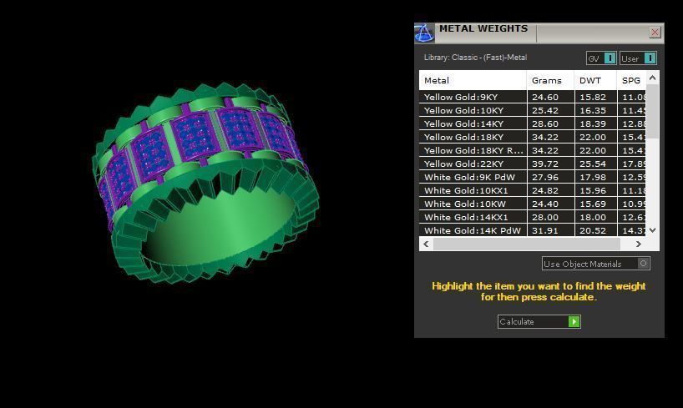Select the Yellow Gold:22KY row

[532, 164]
